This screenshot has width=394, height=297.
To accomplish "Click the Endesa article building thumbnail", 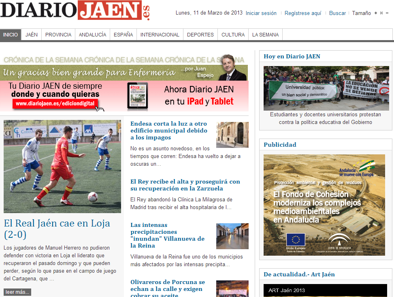I will (232, 135).
